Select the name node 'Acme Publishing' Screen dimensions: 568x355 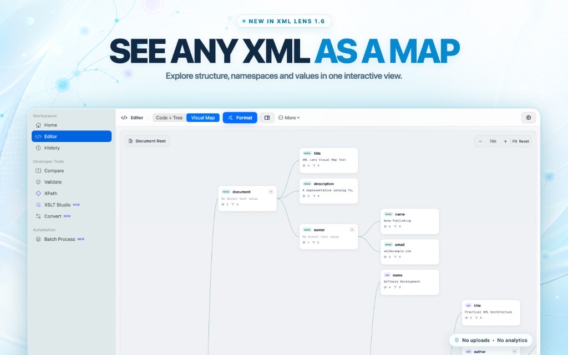click(410, 221)
